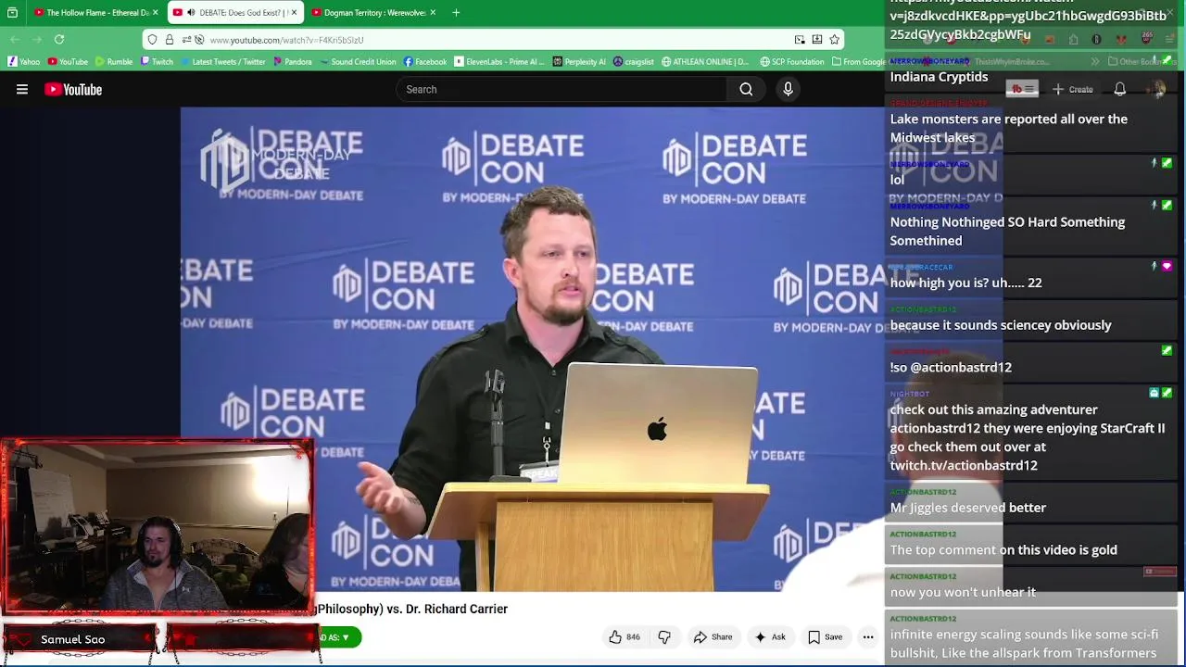Open the craigslist bookmark
This screenshot has height=667, width=1186.
coord(634,62)
